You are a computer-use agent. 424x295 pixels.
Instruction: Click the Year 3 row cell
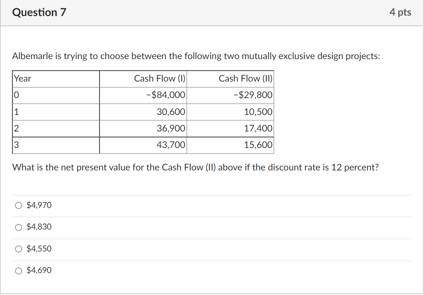coord(16,145)
